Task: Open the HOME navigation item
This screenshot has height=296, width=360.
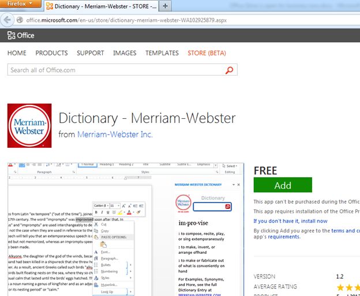Action: coord(17,53)
